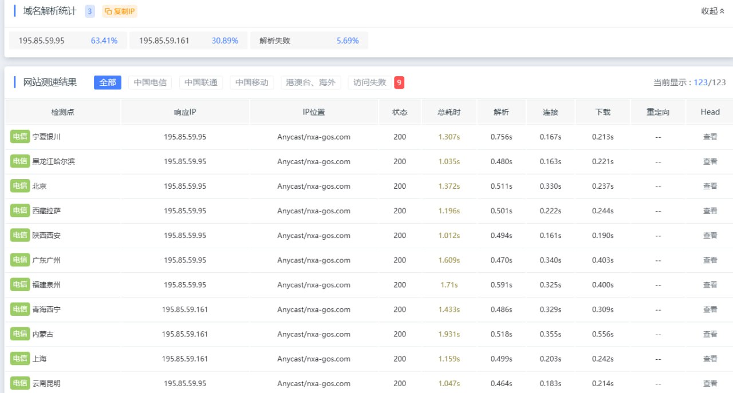Screen dimensions: 733x393
Task: Switch to the 中国移动 filter tab
Action: (251, 82)
